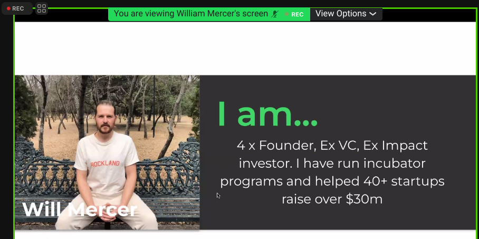Click the muted microphone icon in banner

pyautogui.click(x=275, y=14)
